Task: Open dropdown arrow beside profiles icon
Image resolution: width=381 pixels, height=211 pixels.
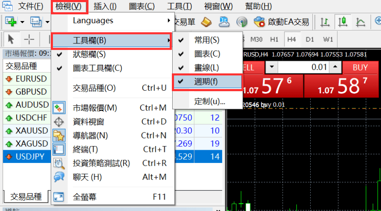Action: (47, 22)
